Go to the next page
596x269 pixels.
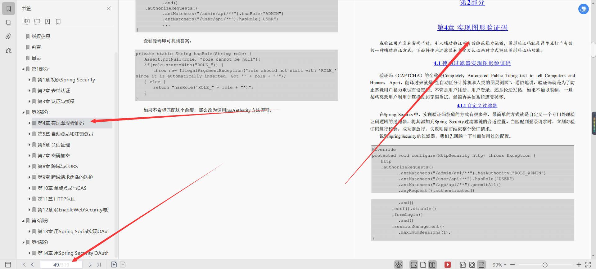[90, 265]
